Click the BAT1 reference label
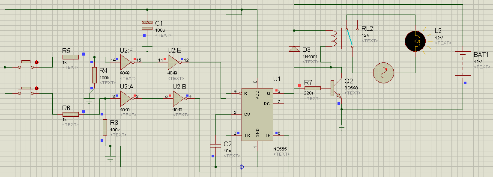This screenshot has width=493, height=177. coord(482,55)
